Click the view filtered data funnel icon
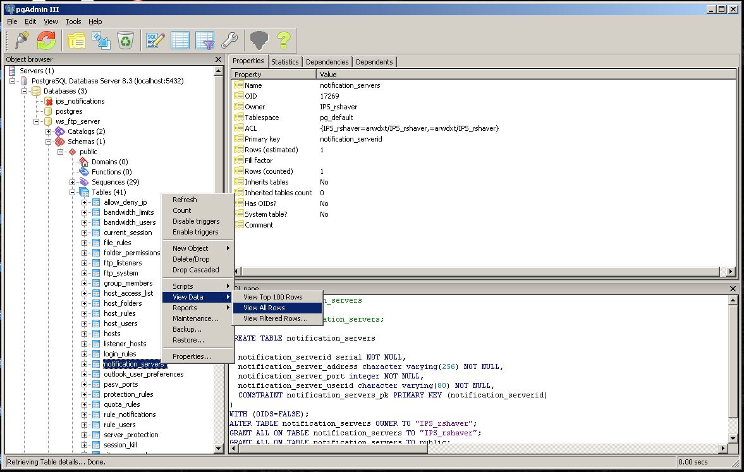 [x=205, y=40]
